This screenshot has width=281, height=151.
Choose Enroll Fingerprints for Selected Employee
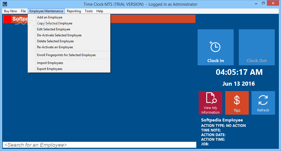tap(69, 55)
